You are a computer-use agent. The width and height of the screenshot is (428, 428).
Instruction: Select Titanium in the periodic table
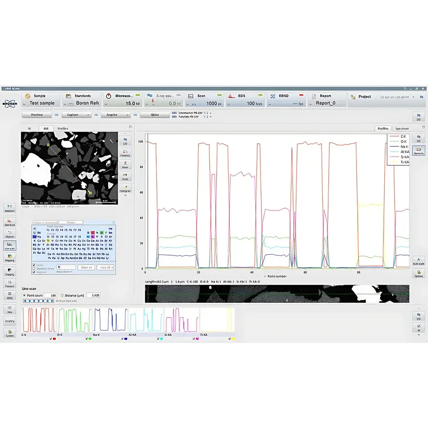click(x=48, y=241)
